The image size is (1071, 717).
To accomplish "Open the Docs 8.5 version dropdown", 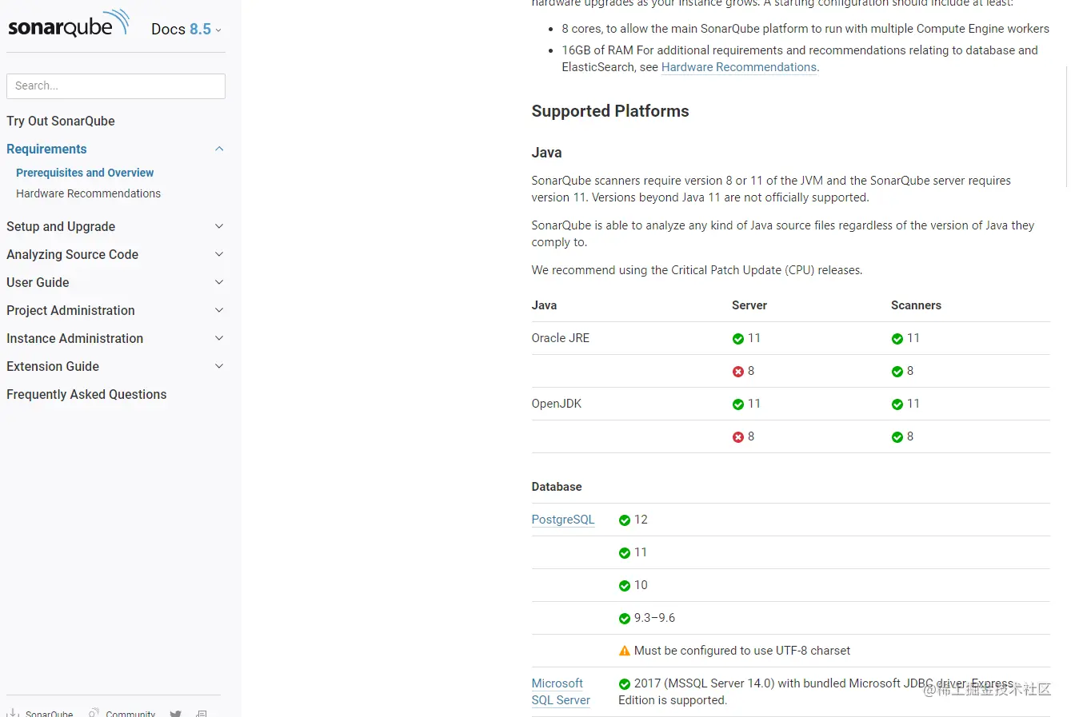I will coord(186,30).
